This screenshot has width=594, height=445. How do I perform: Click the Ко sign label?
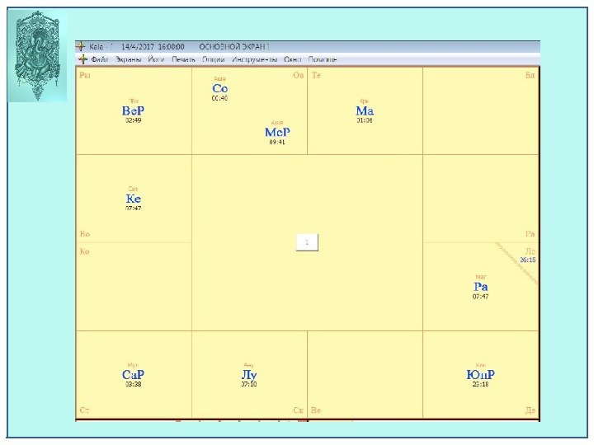[84, 251]
